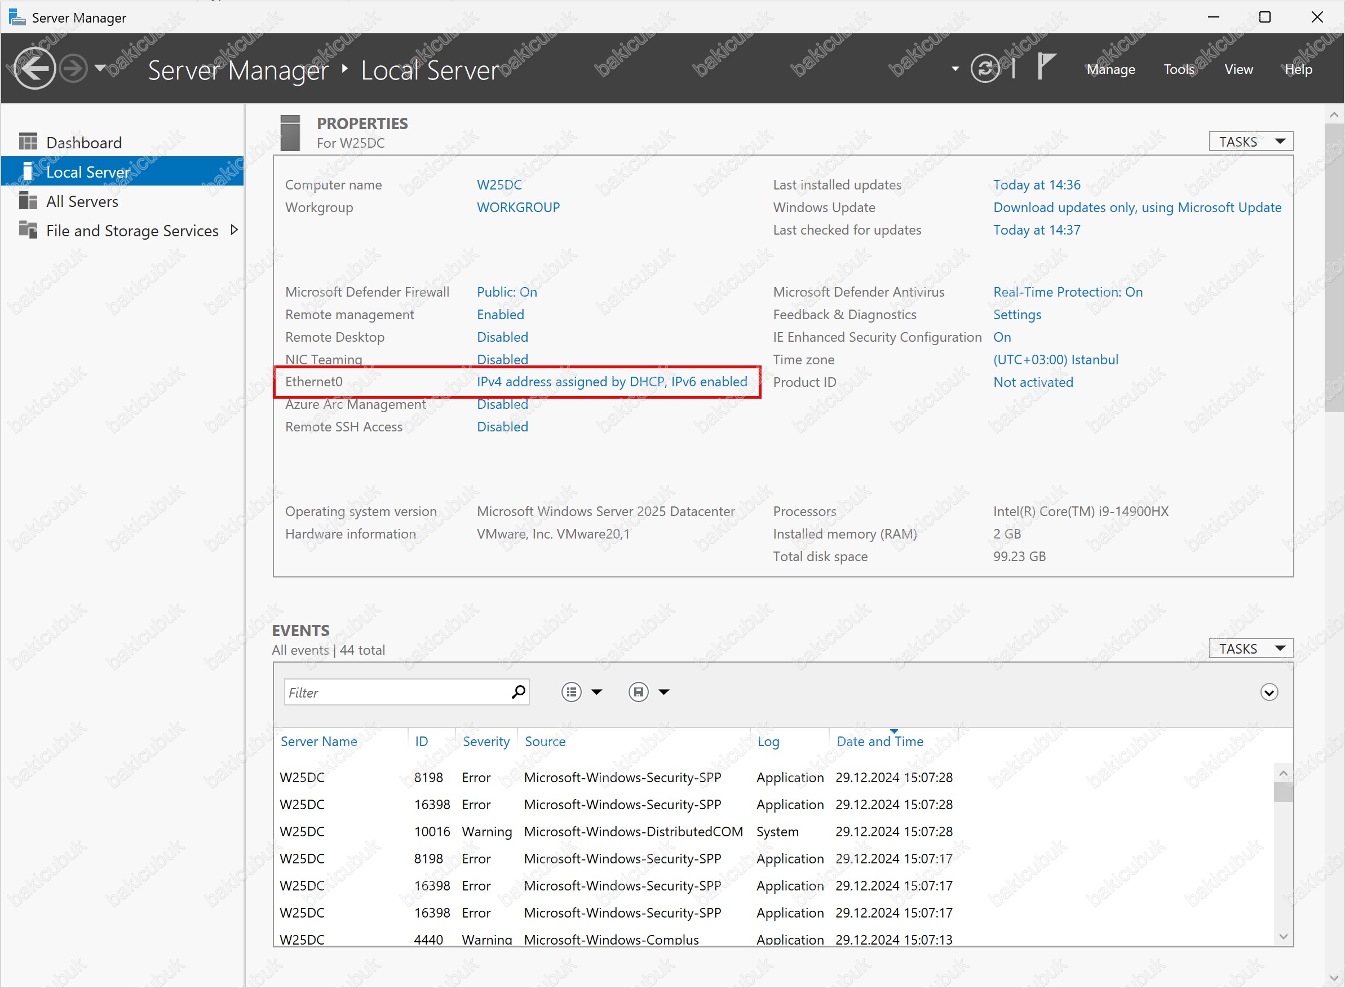Select Dashboard in the sidebar

point(122,142)
